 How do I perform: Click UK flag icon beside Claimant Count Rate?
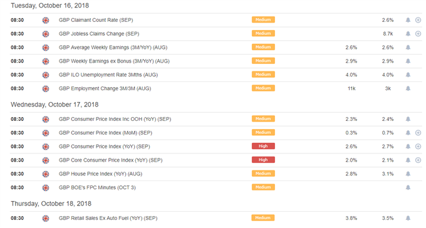pos(46,20)
